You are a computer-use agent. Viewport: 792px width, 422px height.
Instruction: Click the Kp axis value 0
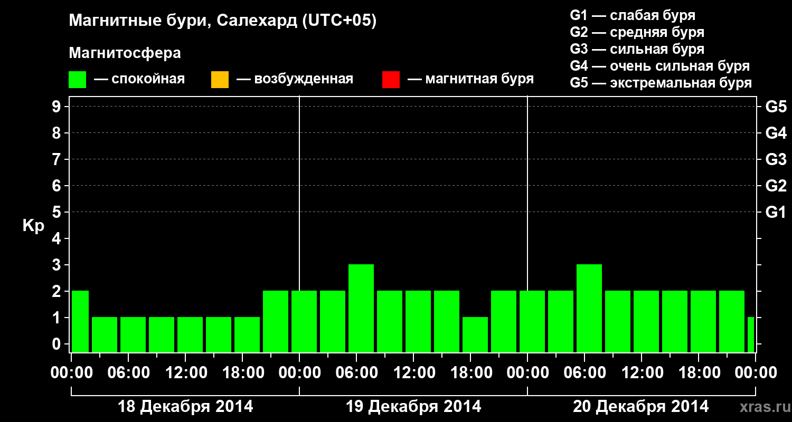pos(58,344)
